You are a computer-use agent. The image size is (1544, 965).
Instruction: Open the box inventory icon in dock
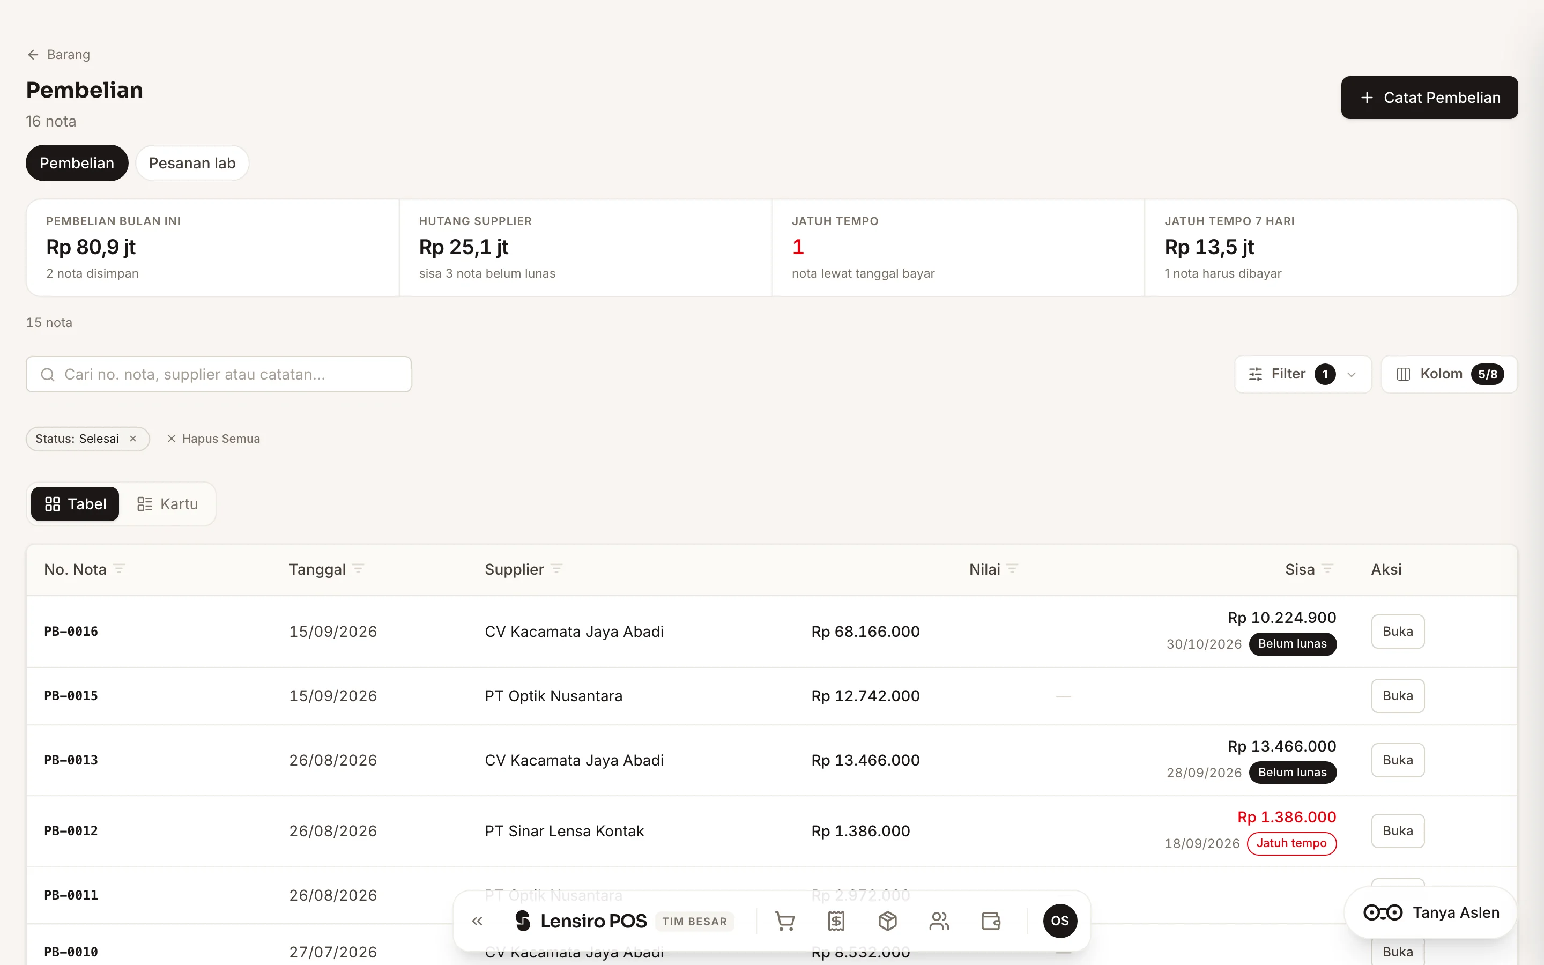[x=887, y=921]
